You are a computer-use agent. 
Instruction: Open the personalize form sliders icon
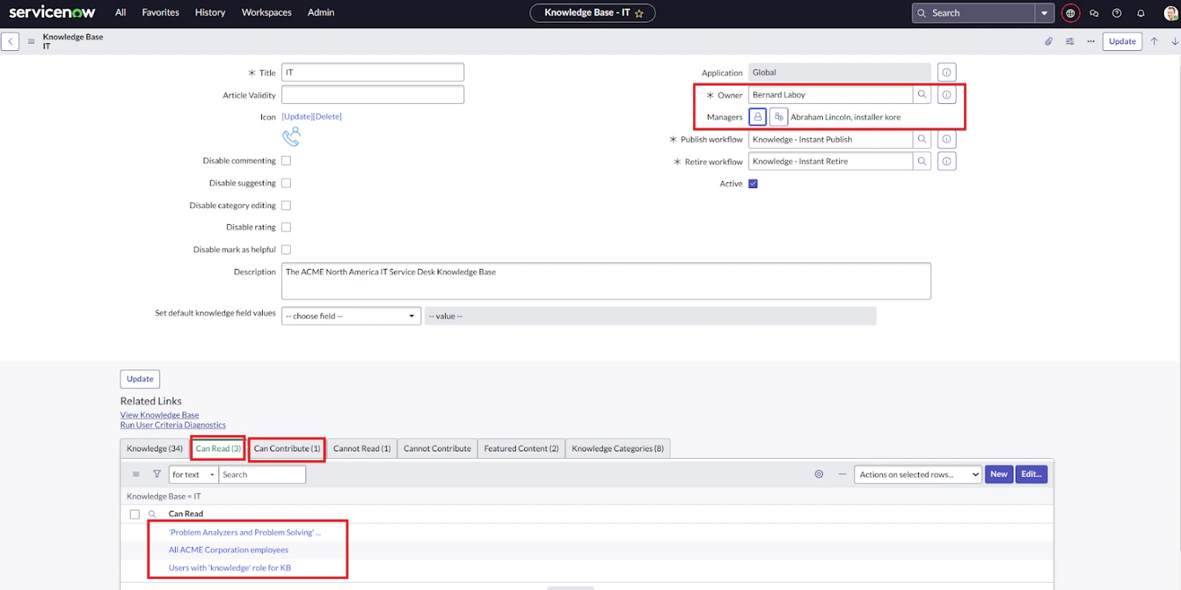(x=1070, y=41)
